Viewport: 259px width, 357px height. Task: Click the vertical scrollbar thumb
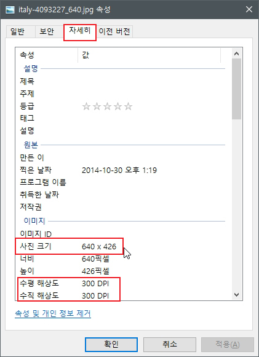236,89
